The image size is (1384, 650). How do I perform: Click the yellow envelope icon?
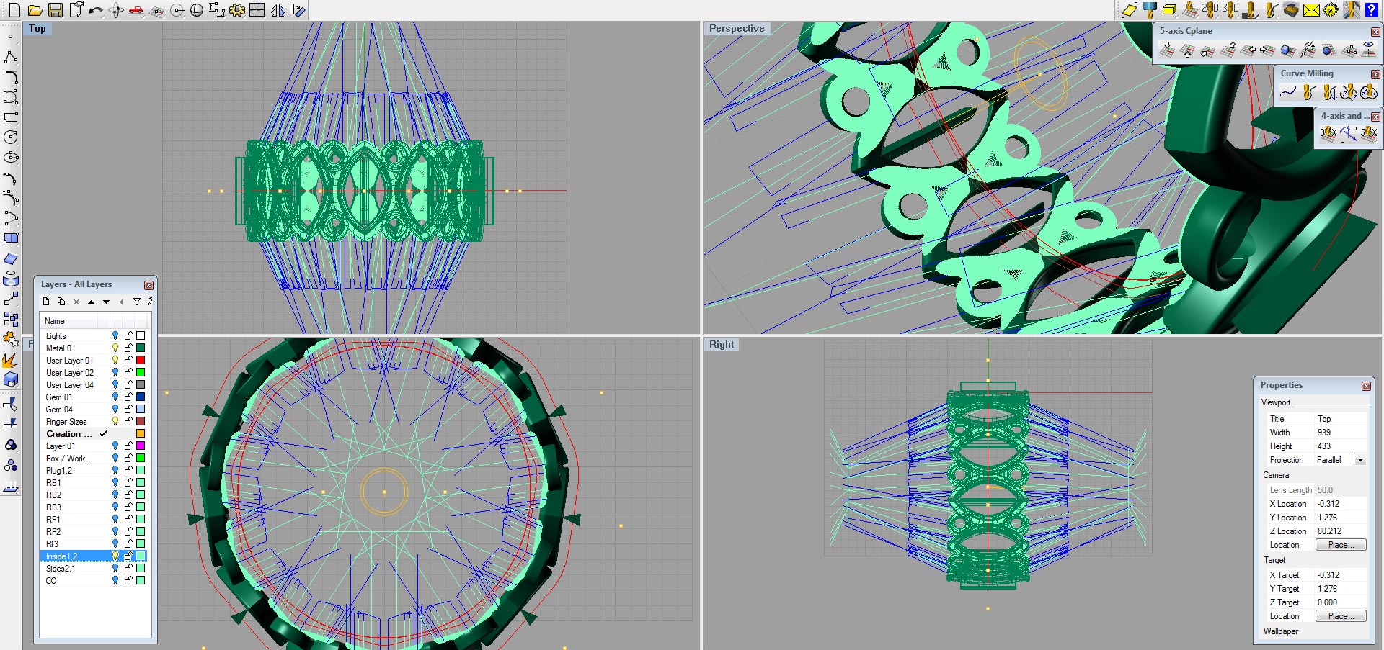[x=1311, y=10]
